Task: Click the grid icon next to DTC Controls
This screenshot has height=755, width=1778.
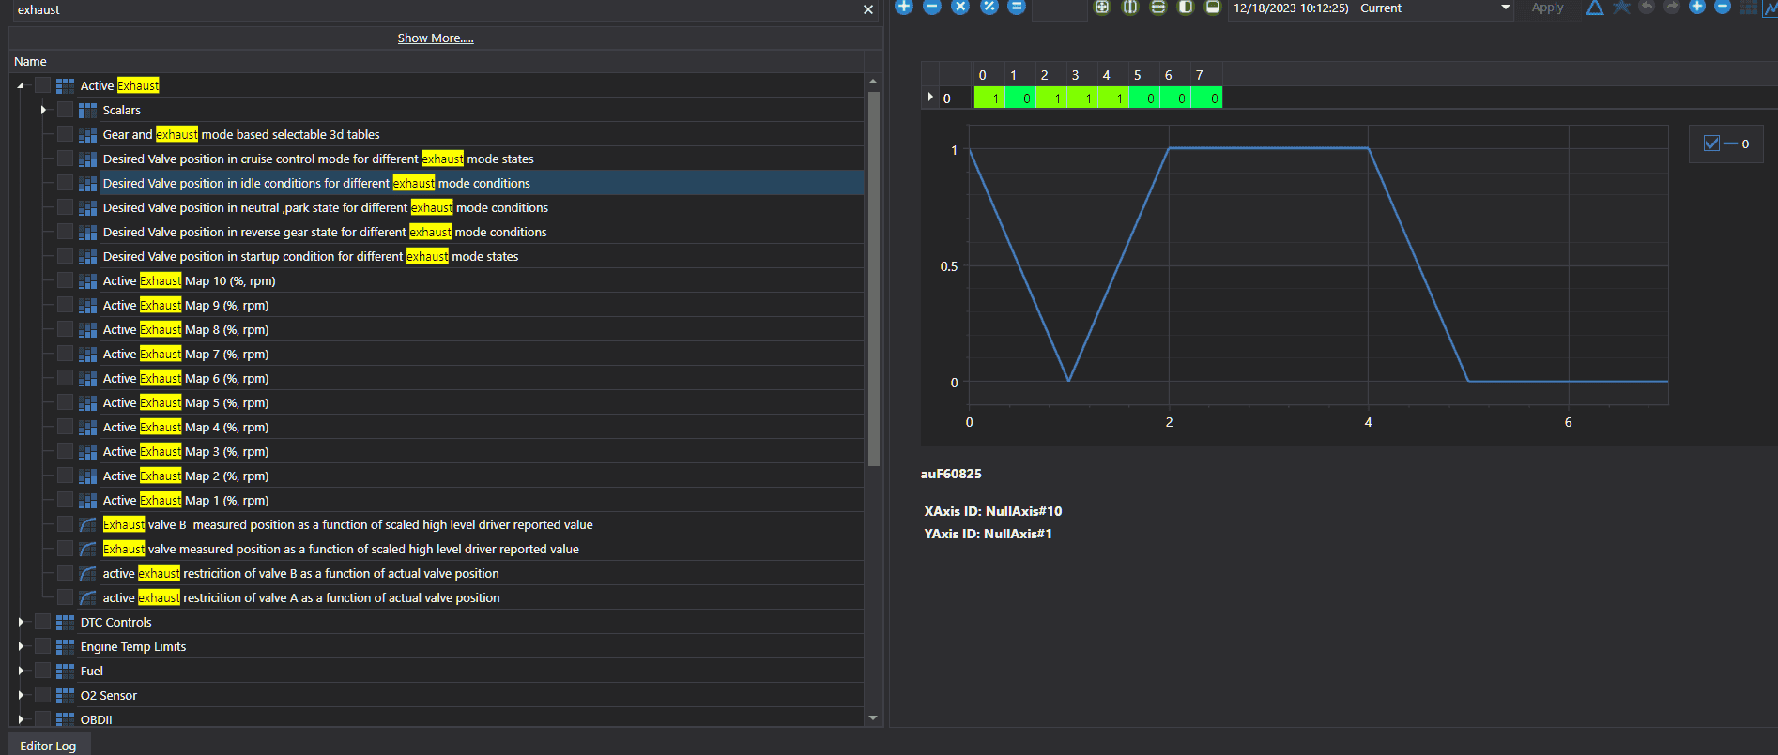Action: [66, 623]
